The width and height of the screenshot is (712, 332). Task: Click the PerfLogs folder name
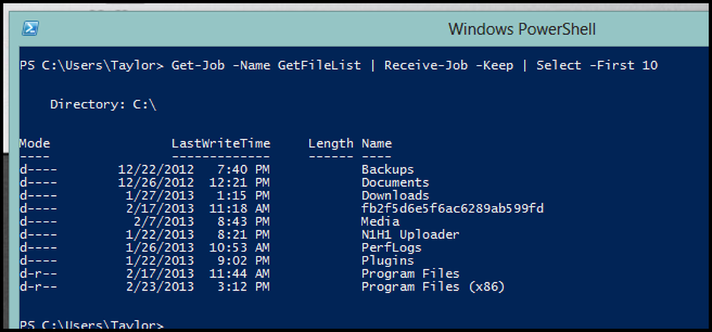point(392,248)
